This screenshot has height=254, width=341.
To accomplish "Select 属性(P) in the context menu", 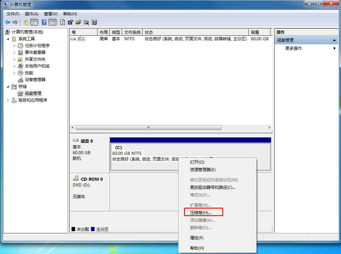I will click(197, 238).
